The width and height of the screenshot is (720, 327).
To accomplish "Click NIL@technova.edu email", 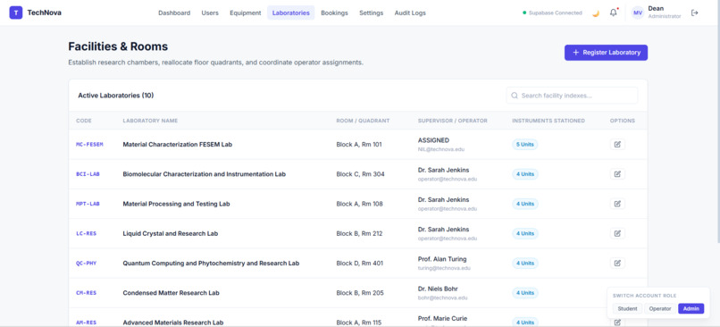I will coord(440,149).
